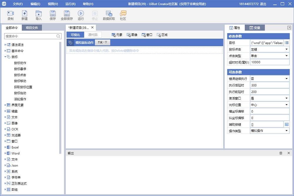Image resolution: width=294 pixels, height=196 pixels.
Task: Open target options icon beside 目标 field
Action: click(287, 43)
